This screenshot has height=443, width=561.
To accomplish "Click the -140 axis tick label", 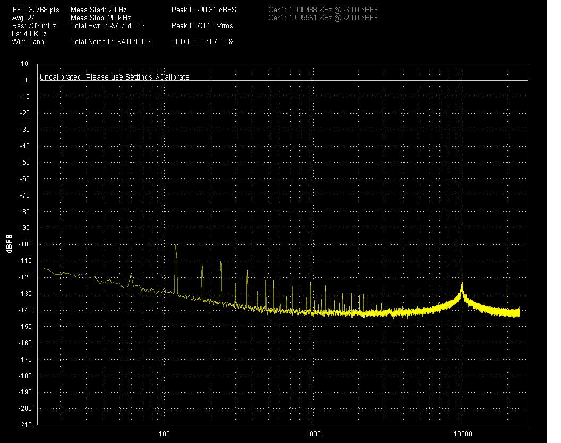I will (x=24, y=310).
